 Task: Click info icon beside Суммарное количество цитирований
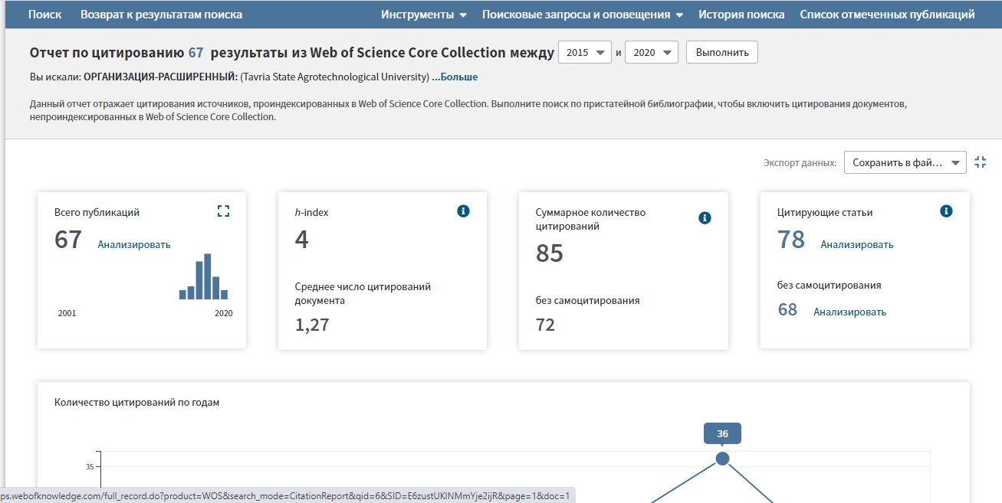point(705,218)
